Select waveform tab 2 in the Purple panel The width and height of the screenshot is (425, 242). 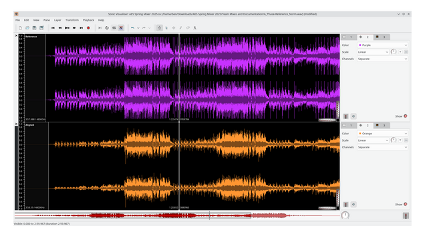pos(365,37)
